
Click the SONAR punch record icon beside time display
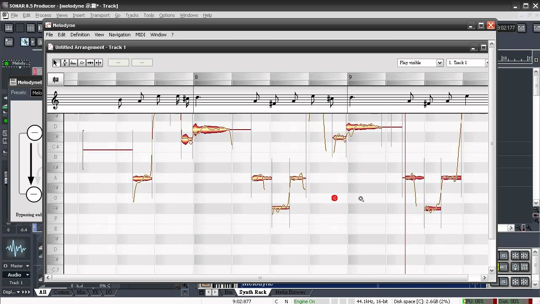pyautogui.click(x=521, y=28)
